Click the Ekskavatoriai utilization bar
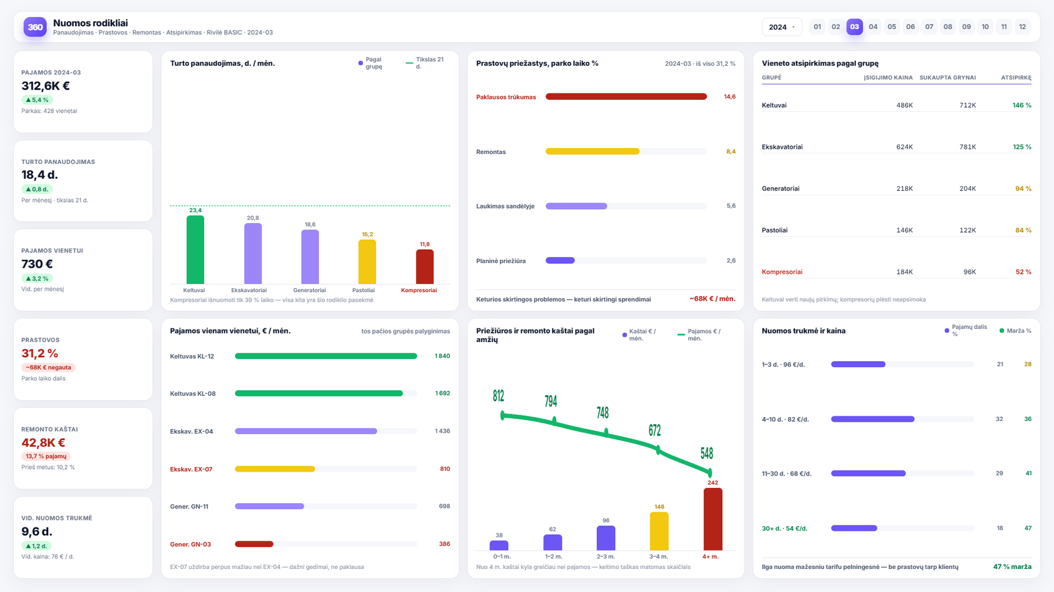 click(253, 254)
